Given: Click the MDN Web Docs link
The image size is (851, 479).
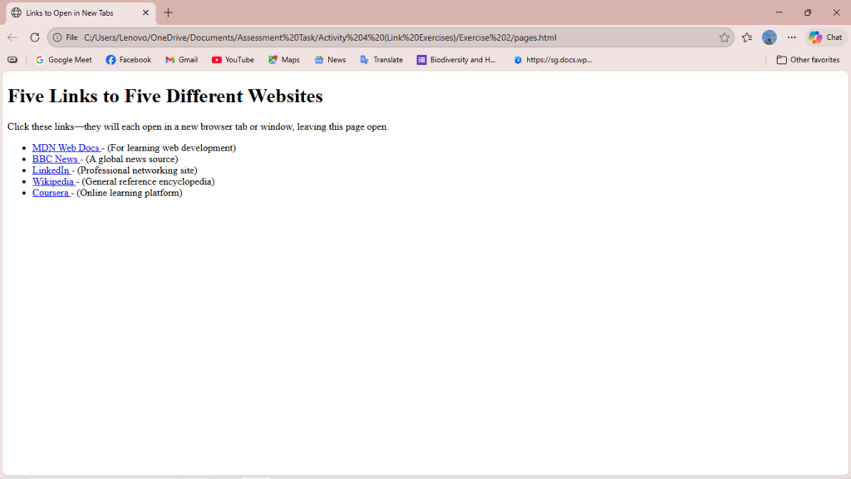Looking at the screenshot, I should click(x=66, y=148).
